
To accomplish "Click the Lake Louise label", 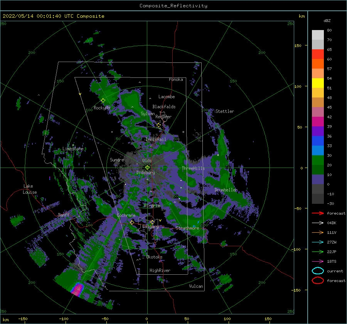I will tap(30, 189).
